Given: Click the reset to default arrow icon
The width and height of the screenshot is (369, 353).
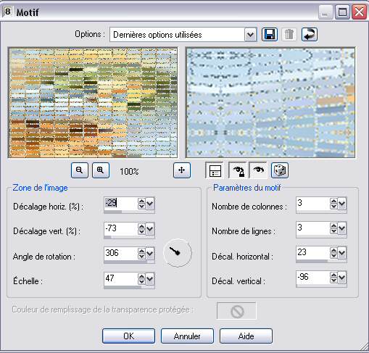Looking at the screenshot, I should coord(310,34).
